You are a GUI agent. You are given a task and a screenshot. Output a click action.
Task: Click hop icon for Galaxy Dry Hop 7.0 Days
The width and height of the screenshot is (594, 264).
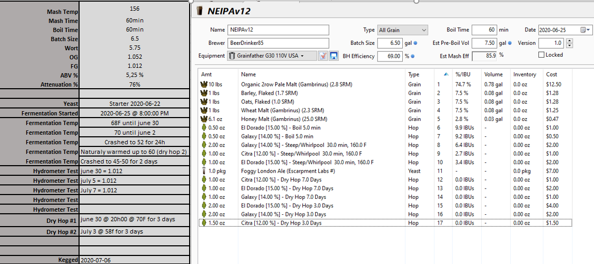click(204, 197)
